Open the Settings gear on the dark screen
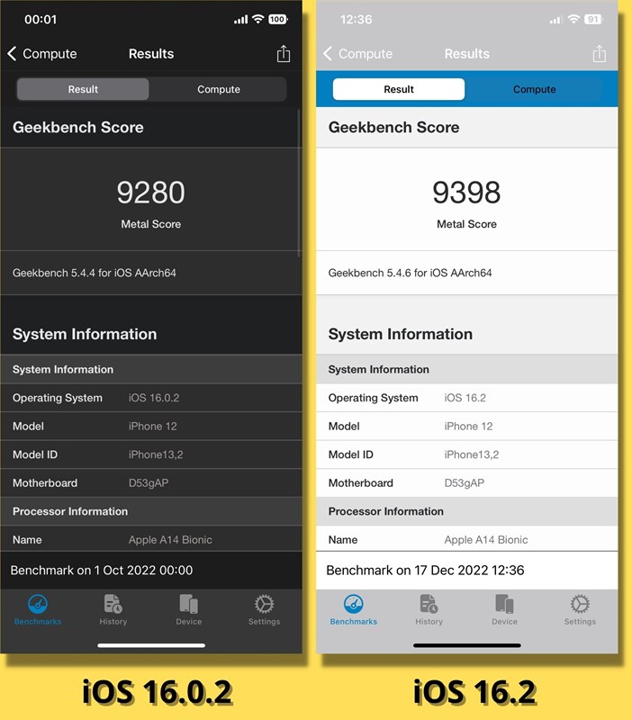Viewport: 632px width, 720px height. pos(264,604)
